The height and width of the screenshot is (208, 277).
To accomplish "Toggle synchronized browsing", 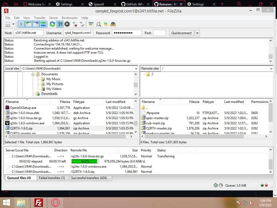I will pyautogui.click(x=106, y=24).
